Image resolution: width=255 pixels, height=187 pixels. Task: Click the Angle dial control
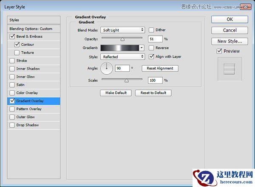[x=107, y=69]
